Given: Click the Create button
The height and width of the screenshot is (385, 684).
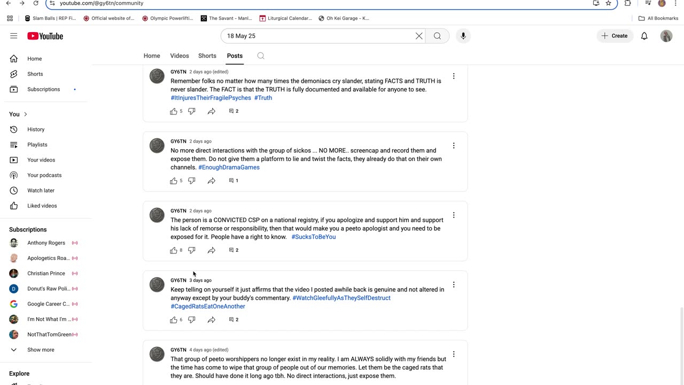Looking at the screenshot, I should coord(615,36).
